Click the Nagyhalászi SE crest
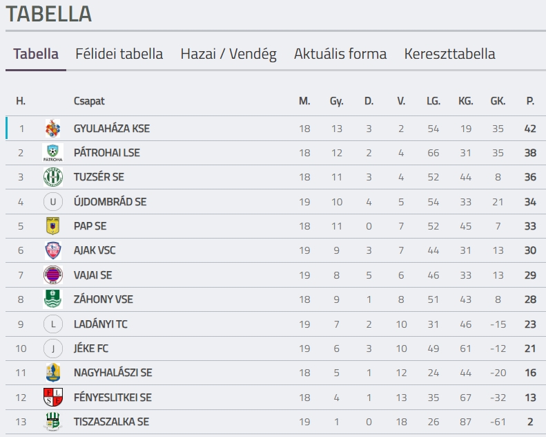Image resolution: width=546 pixels, height=437 pixels. pyautogui.click(x=53, y=373)
